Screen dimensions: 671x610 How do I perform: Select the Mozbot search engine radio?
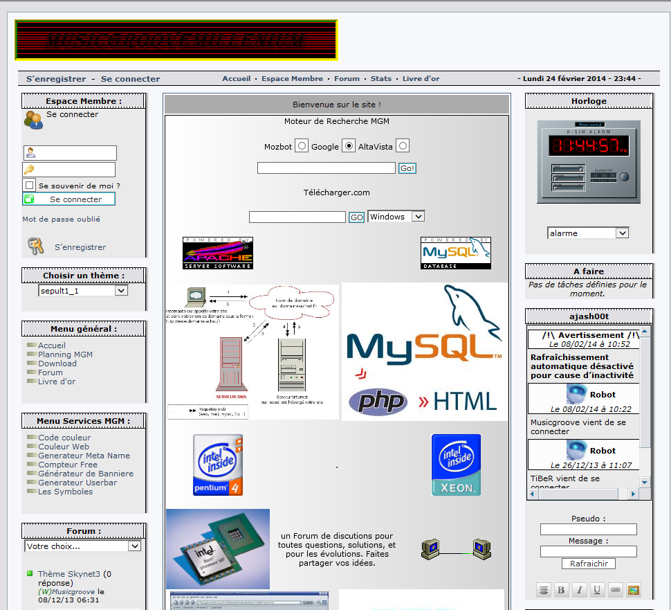point(302,146)
